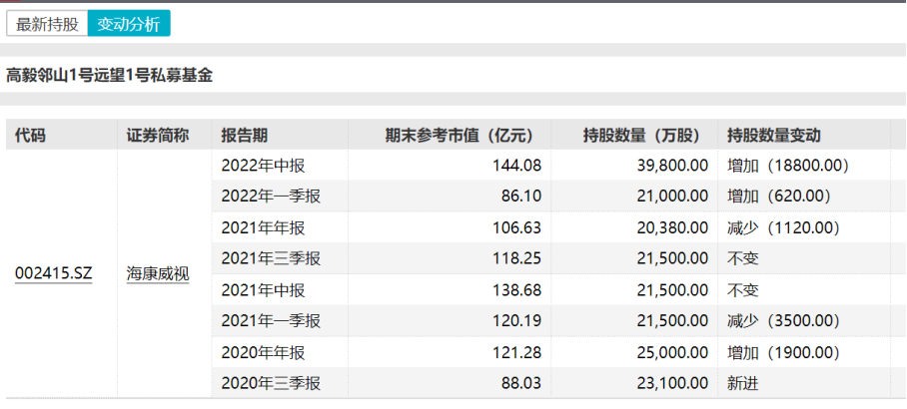Image resolution: width=907 pixels, height=409 pixels.
Task: Select the 2020年年报 report row
Action: click(264, 352)
